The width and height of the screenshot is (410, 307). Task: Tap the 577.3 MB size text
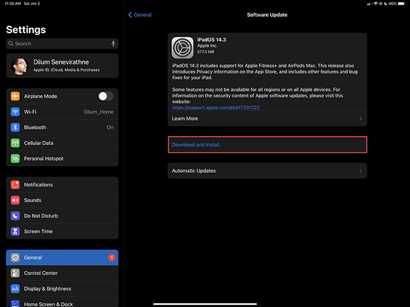206,52
